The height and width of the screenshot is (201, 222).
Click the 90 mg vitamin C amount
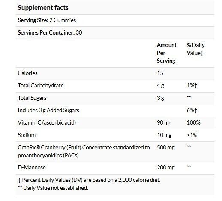coord(164,122)
